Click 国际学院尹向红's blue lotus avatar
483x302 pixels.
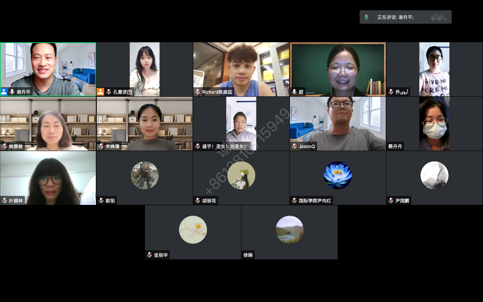[x=338, y=175]
